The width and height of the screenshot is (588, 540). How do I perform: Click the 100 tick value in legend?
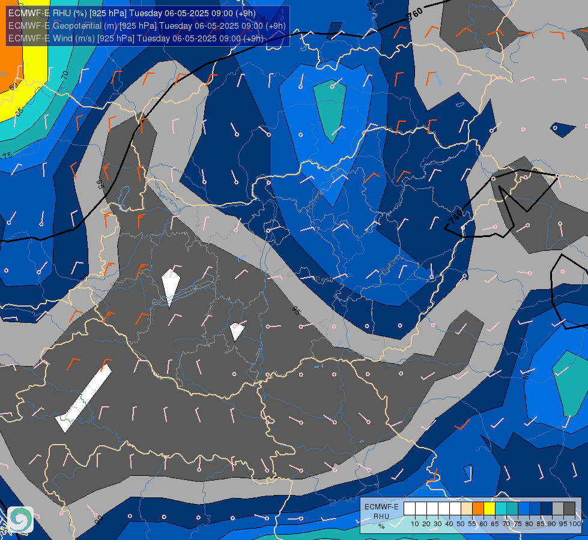tap(575, 524)
